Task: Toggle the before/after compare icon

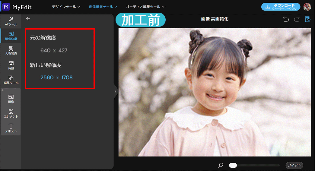Action: (x=307, y=19)
